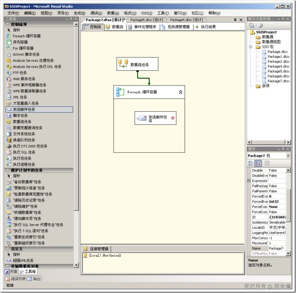The height and width of the screenshot is (293, 296).
Task: Click the 发送邮件任务 node inside Foreach container
Action: tap(155, 118)
